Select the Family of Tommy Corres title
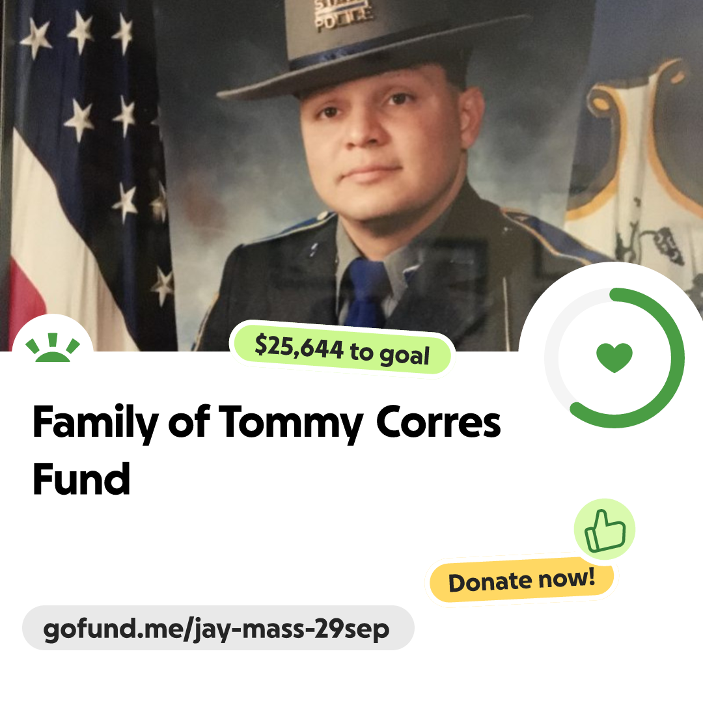The image size is (703, 703). [266, 422]
